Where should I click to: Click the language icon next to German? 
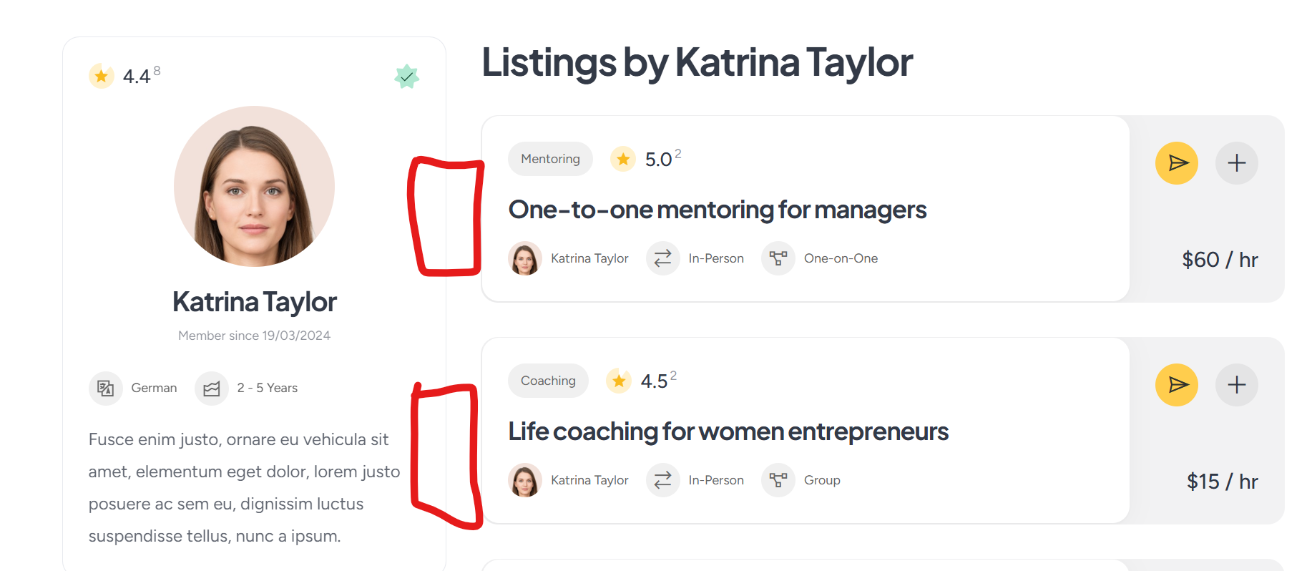coord(106,389)
